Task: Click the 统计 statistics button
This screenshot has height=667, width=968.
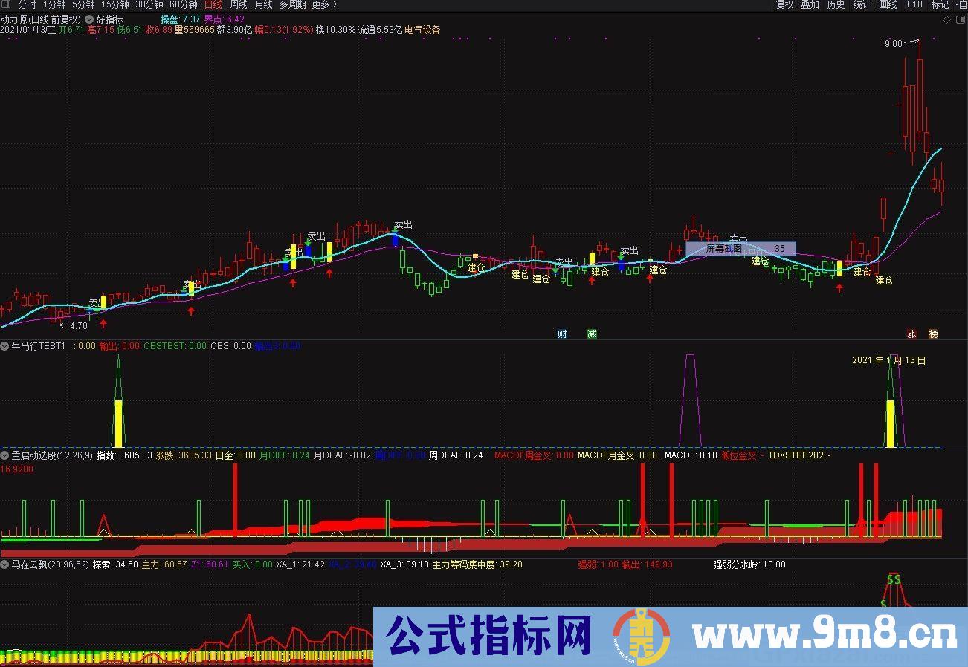Action: [x=862, y=4]
